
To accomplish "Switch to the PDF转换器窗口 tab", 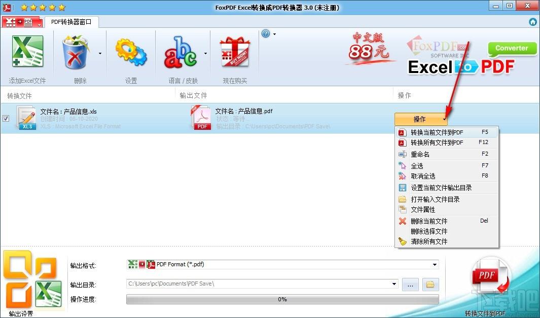I will point(71,22).
